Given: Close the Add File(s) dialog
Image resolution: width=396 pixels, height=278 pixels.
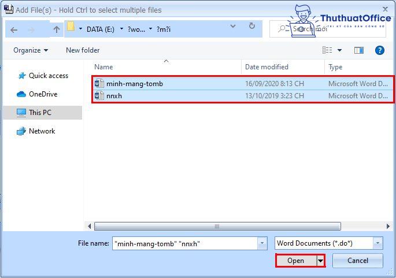Looking at the screenshot, I should click(x=385, y=9).
